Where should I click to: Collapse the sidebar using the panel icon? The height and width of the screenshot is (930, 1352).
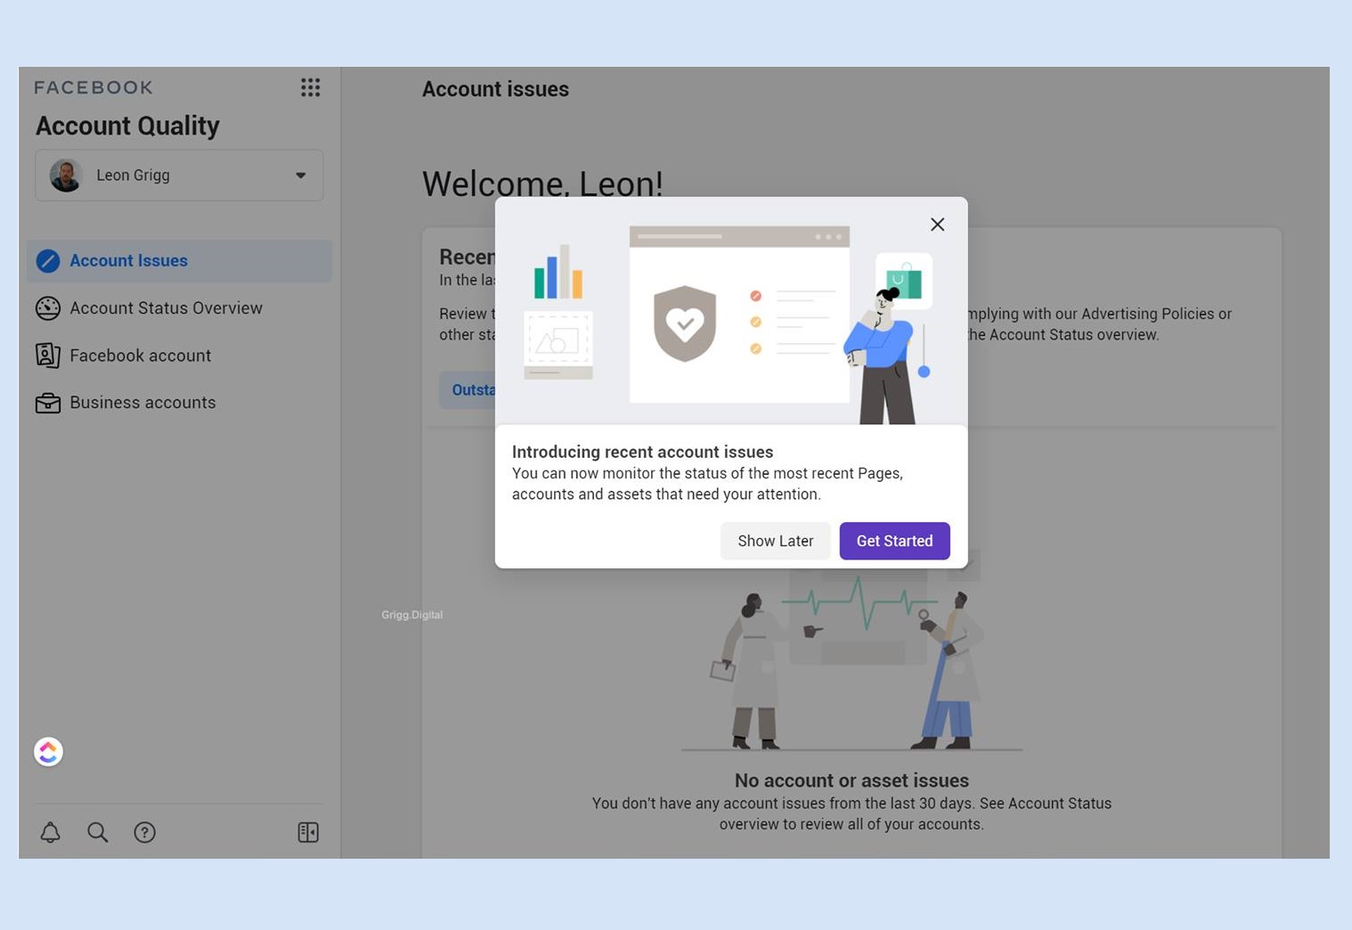307,832
